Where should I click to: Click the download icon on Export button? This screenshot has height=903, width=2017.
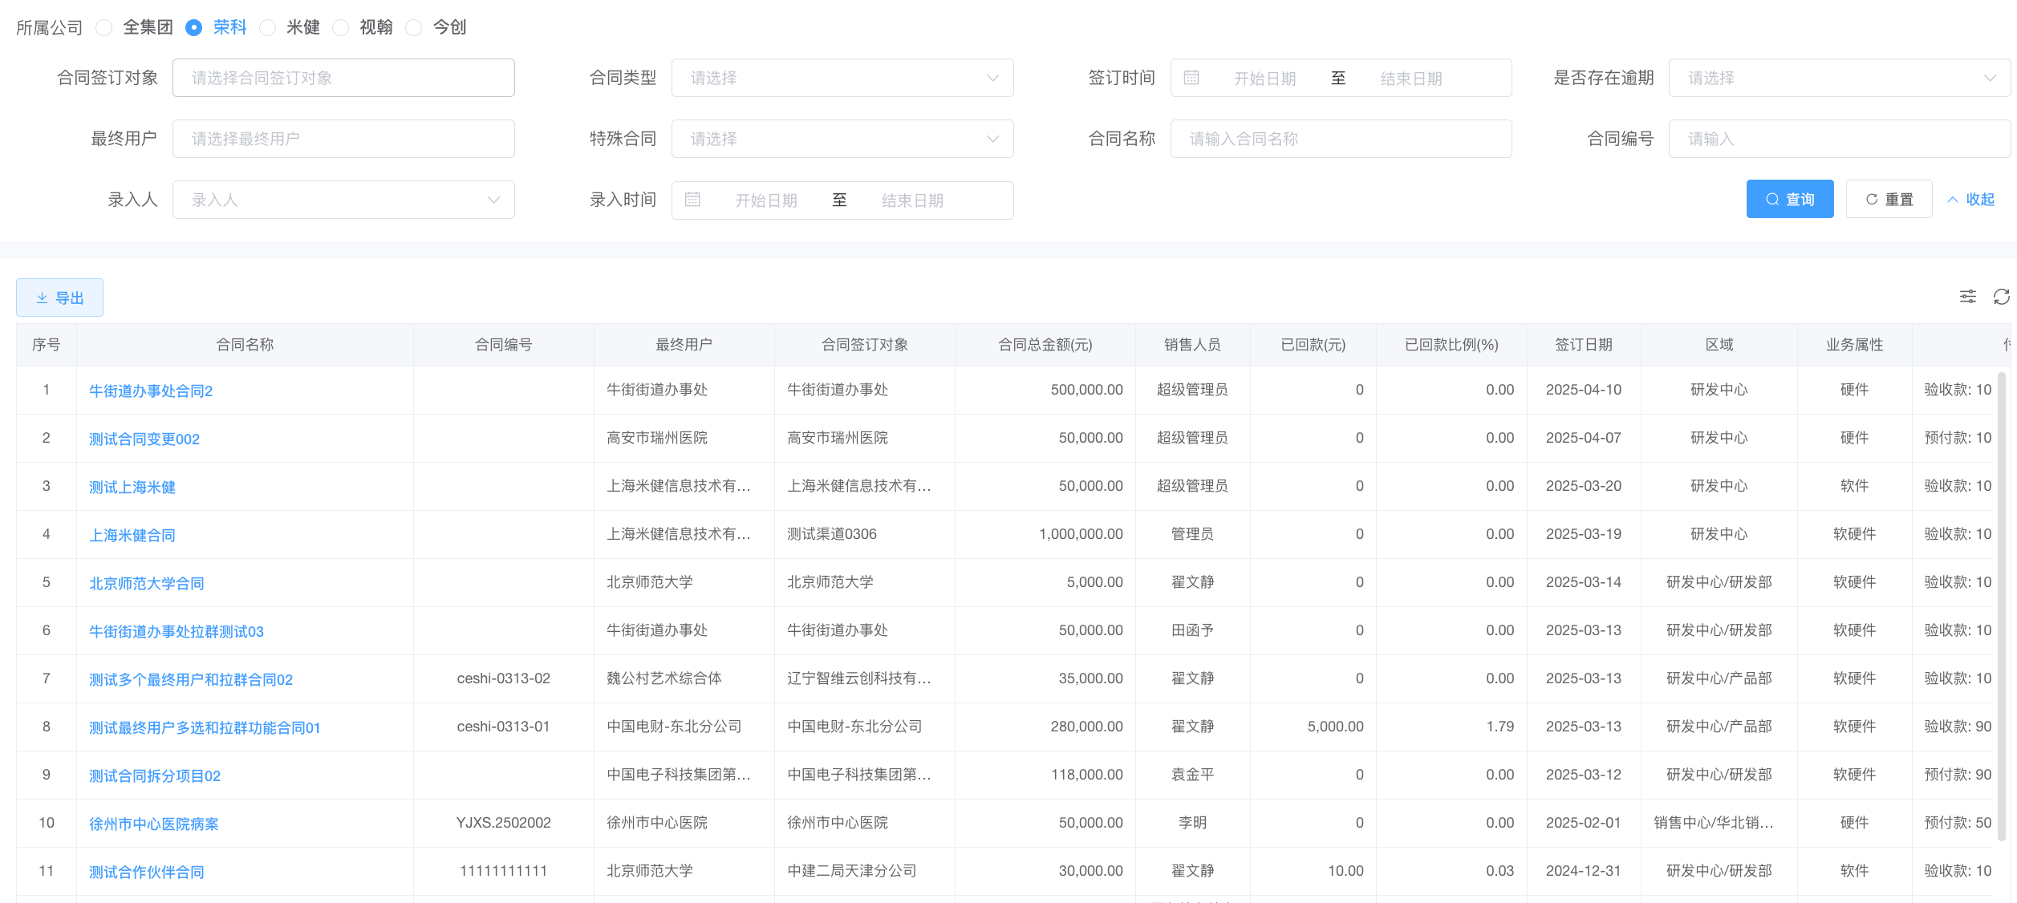point(42,298)
